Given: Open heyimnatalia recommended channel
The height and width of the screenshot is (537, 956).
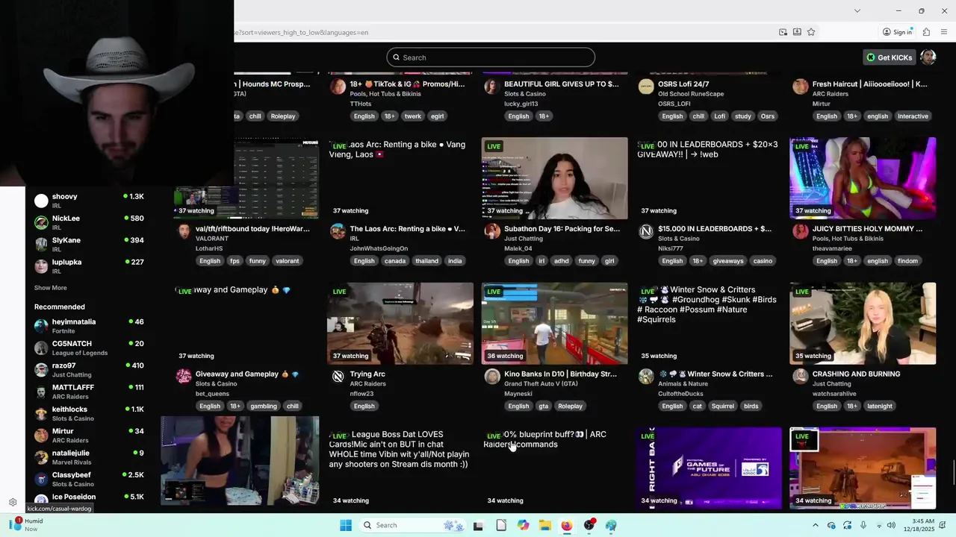Looking at the screenshot, I should click(x=89, y=326).
